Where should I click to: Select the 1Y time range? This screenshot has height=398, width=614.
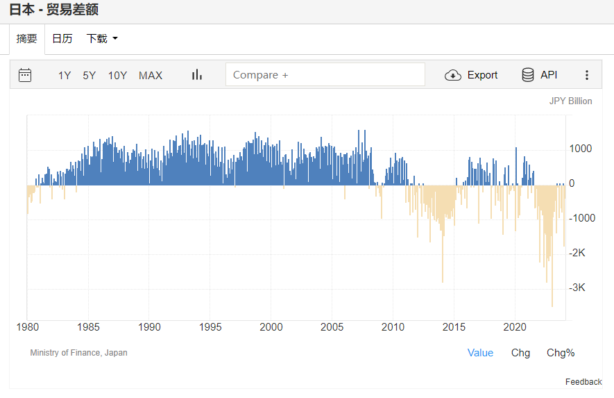(x=65, y=75)
